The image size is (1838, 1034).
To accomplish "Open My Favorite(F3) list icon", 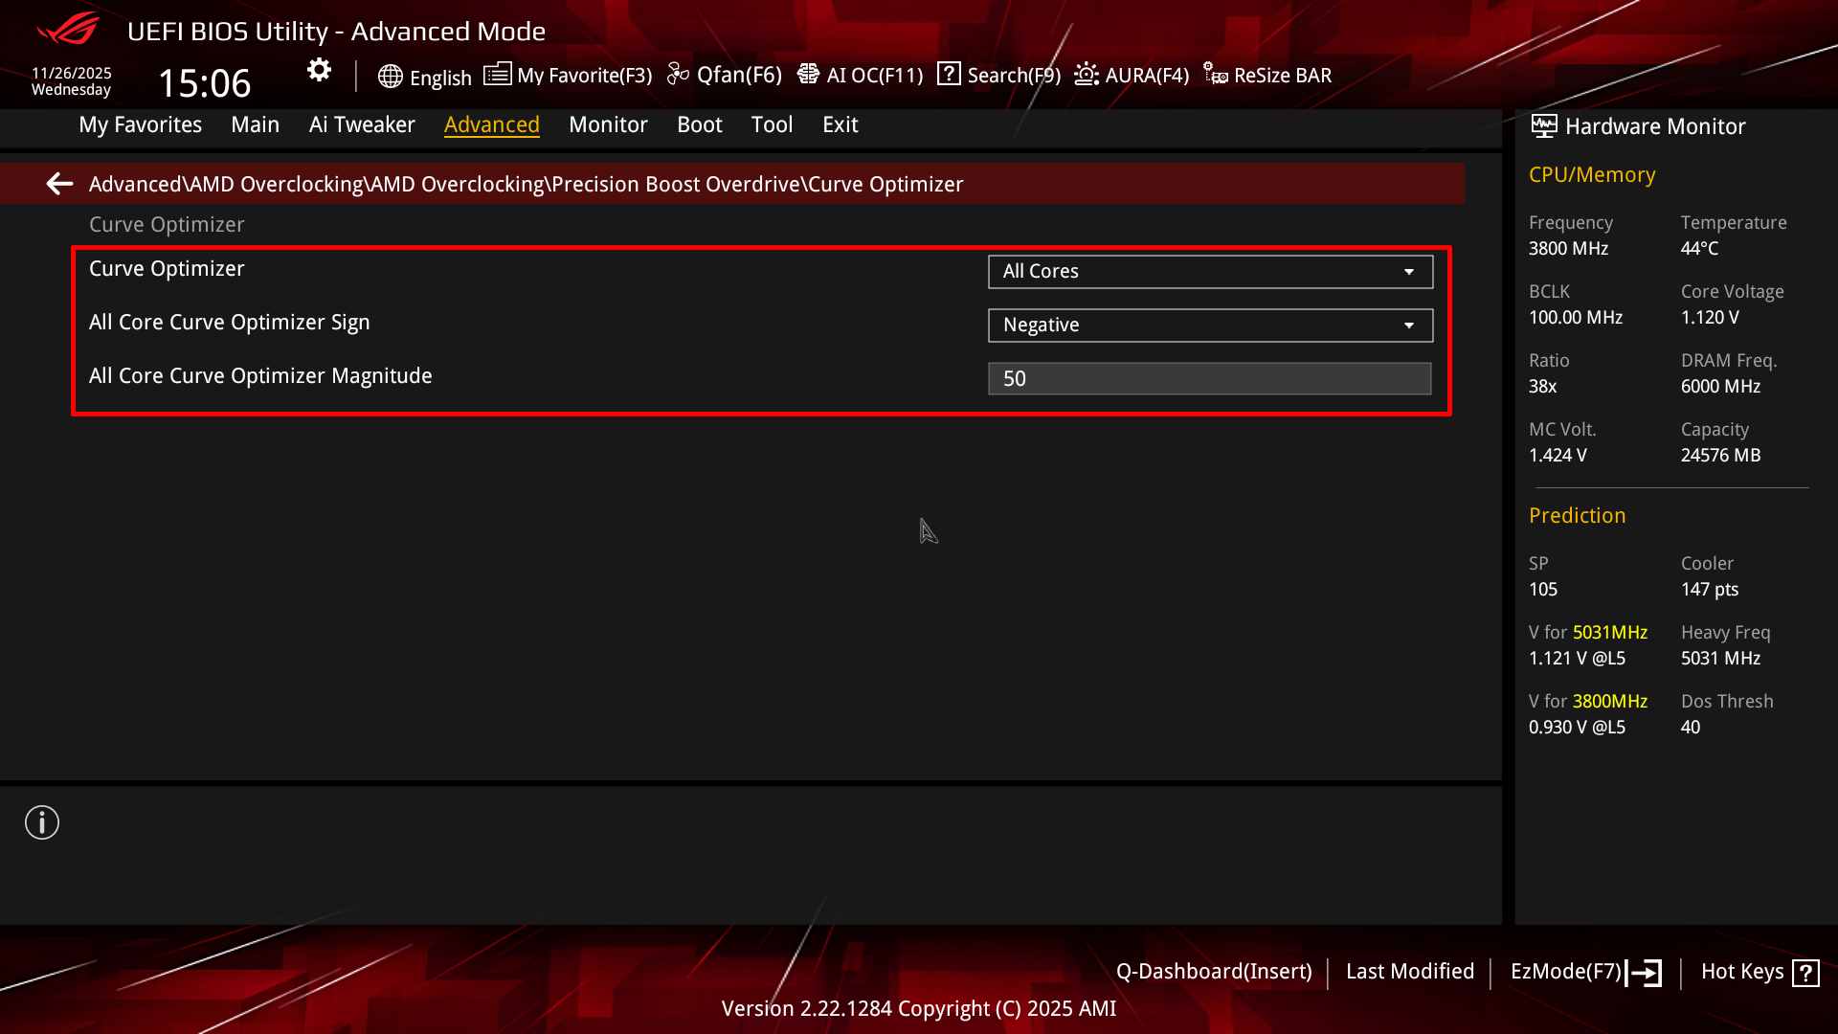I will click(x=497, y=75).
